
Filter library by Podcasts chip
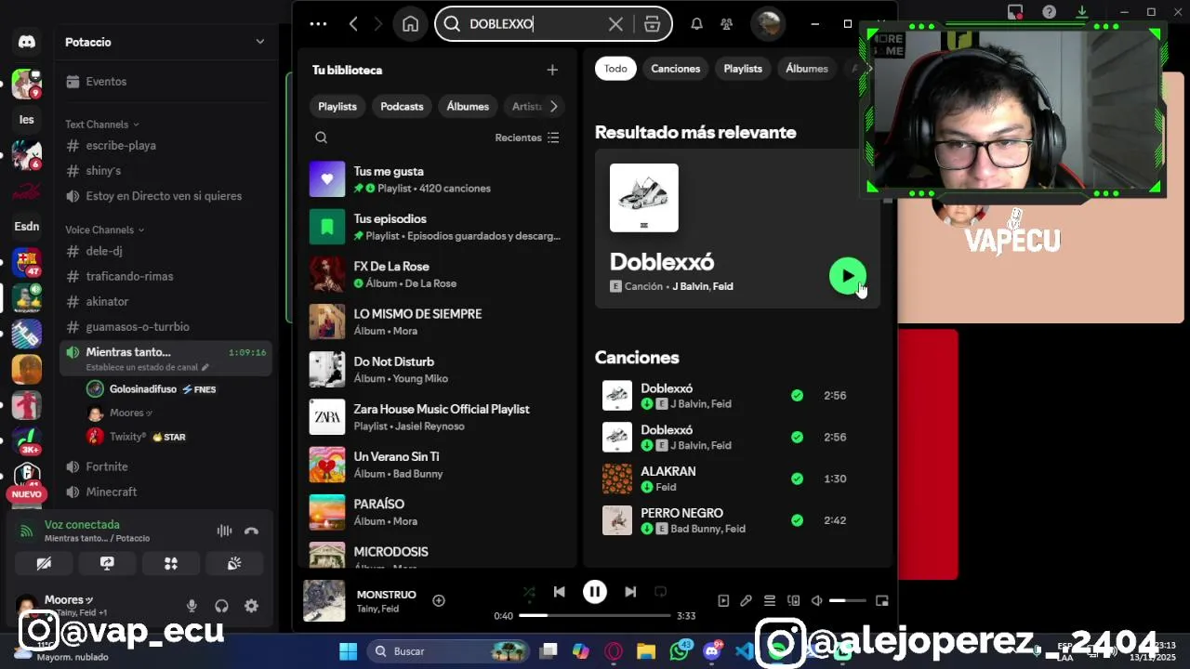[402, 106]
